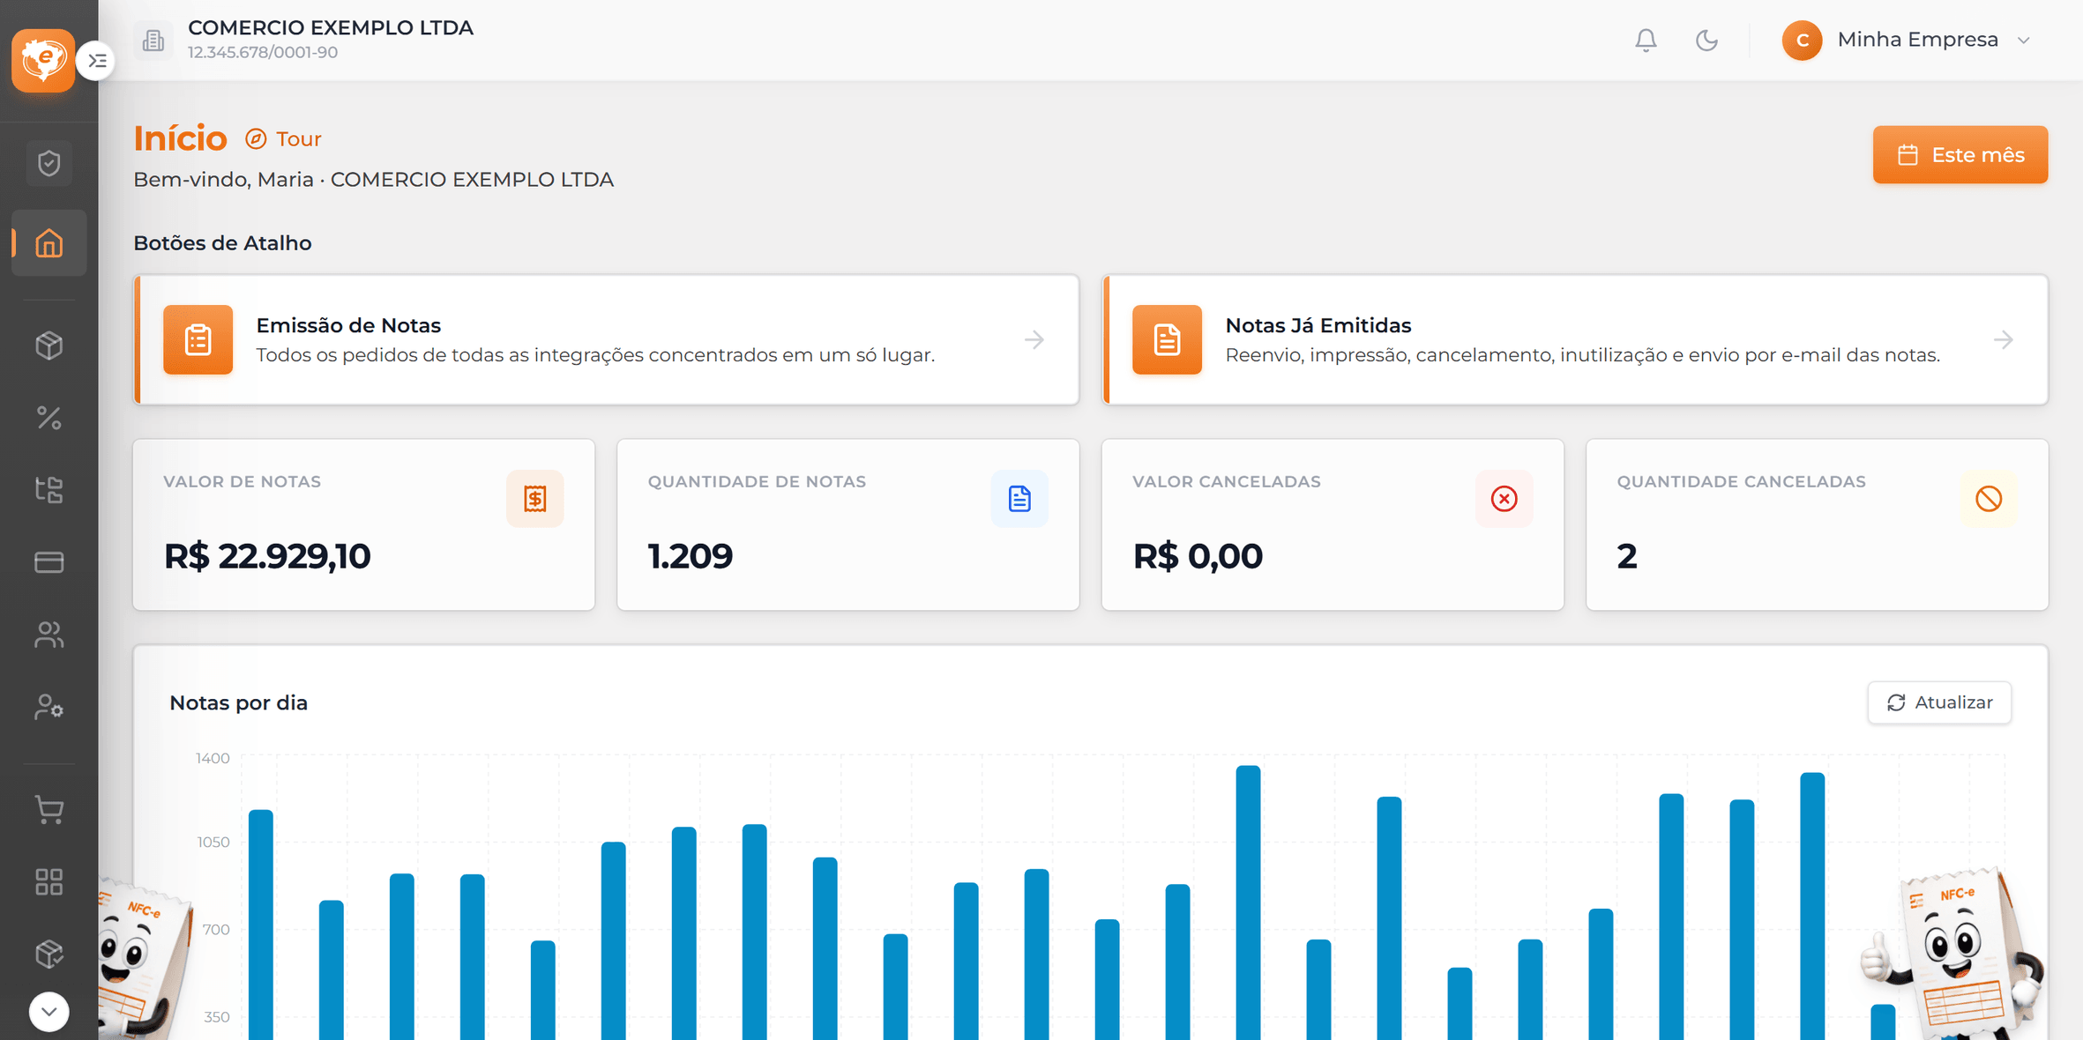2083x1040 pixels.
Task: Click the 1400 y-axis label
Action: pos(213,758)
